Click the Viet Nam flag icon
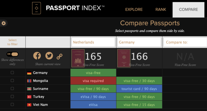The image size is (207, 111). 29,105
